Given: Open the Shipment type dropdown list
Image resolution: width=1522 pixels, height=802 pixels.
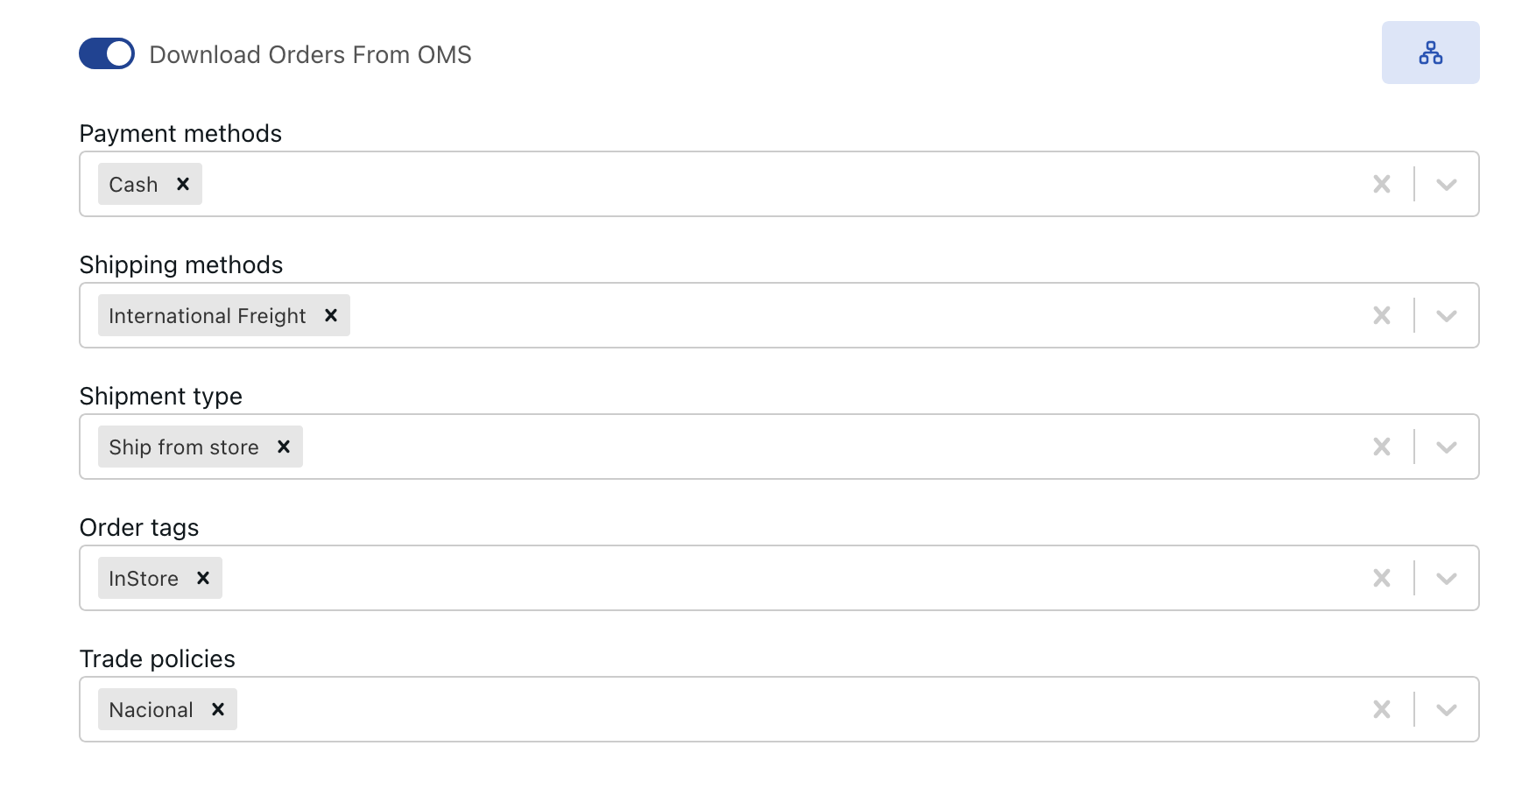Looking at the screenshot, I should pyautogui.click(x=1447, y=447).
